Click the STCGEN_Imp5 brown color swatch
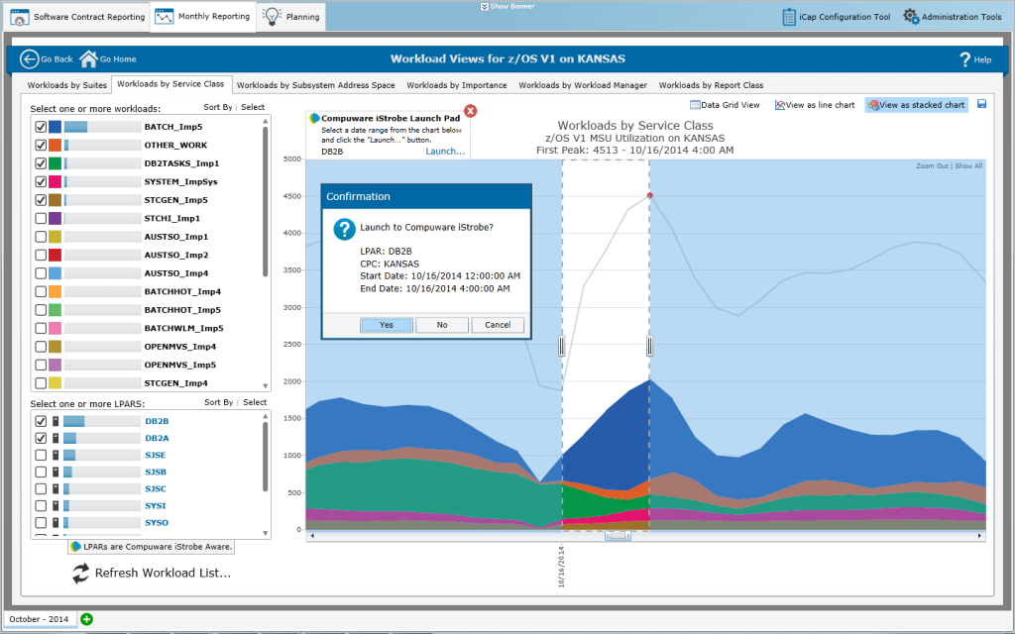1015x634 pixels. click(56, 200)
